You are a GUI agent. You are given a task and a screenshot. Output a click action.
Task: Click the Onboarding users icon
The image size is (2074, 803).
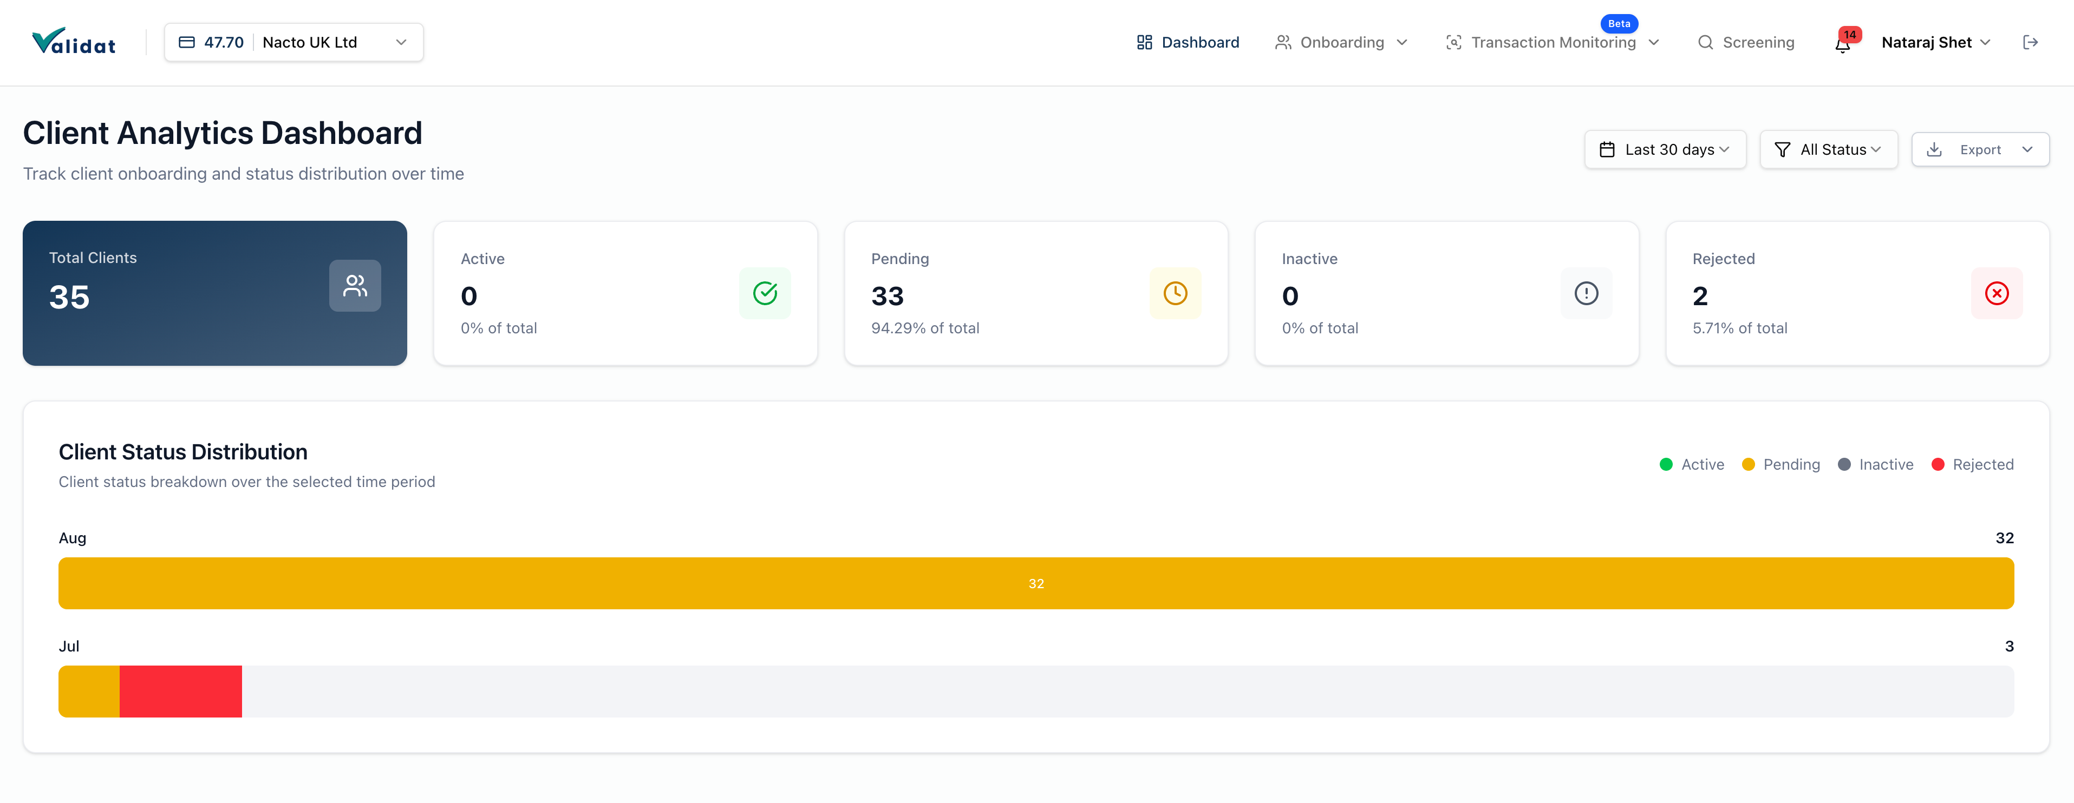tap(1282, 43)
